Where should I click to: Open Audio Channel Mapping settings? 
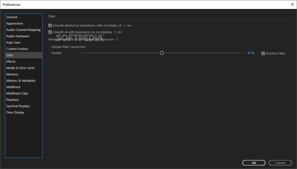[24, 30]
